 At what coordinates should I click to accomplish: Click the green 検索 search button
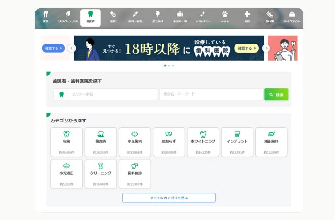coord(276,95)
